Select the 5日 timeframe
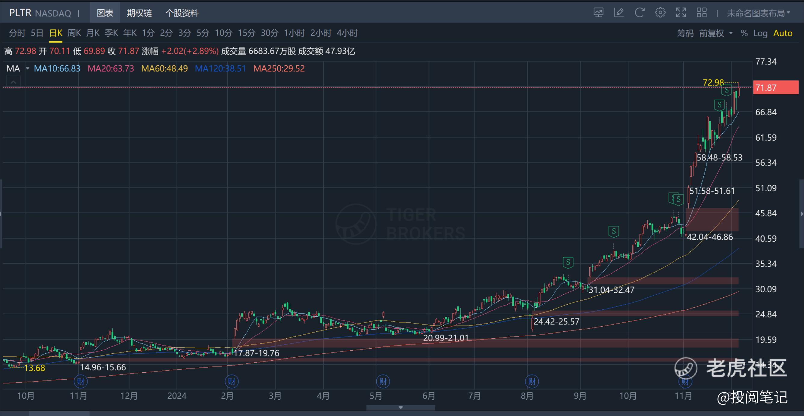The width and height of the screenshot is (804, 416). 37,33
